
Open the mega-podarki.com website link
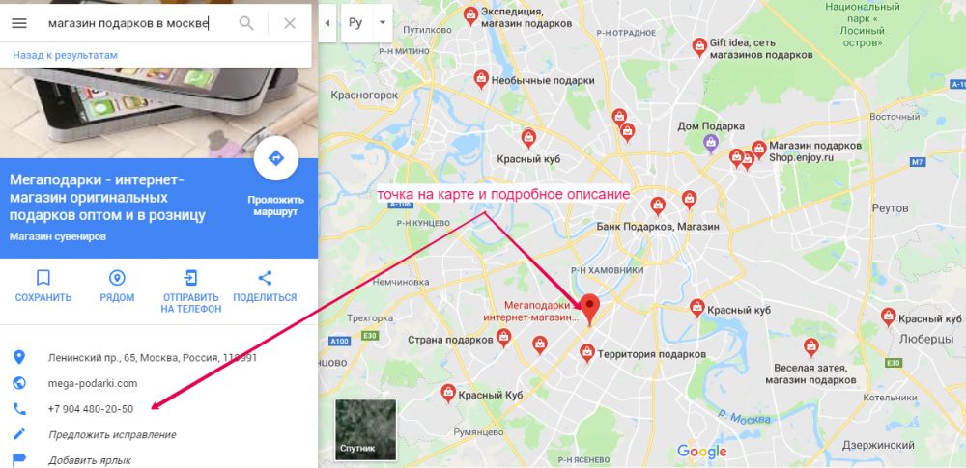pos(93,383)
